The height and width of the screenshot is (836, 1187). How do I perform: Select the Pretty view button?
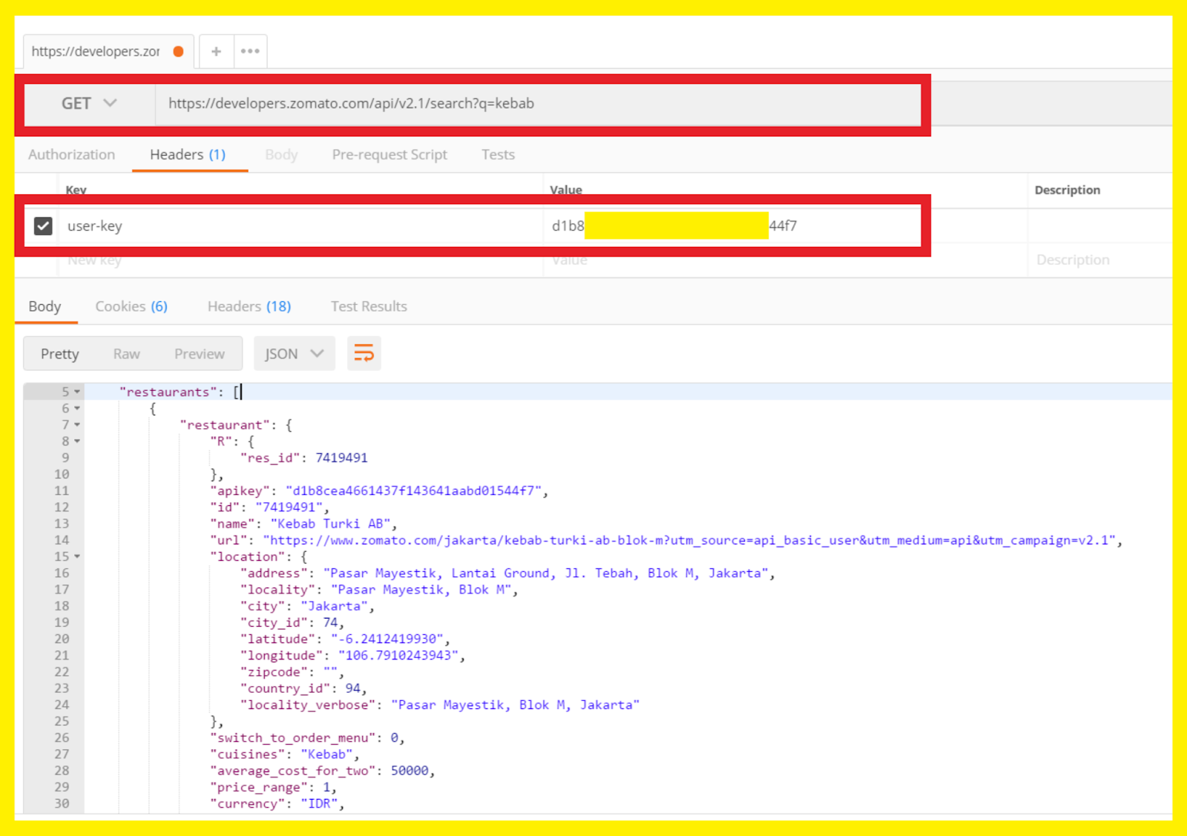click(60, 354)
